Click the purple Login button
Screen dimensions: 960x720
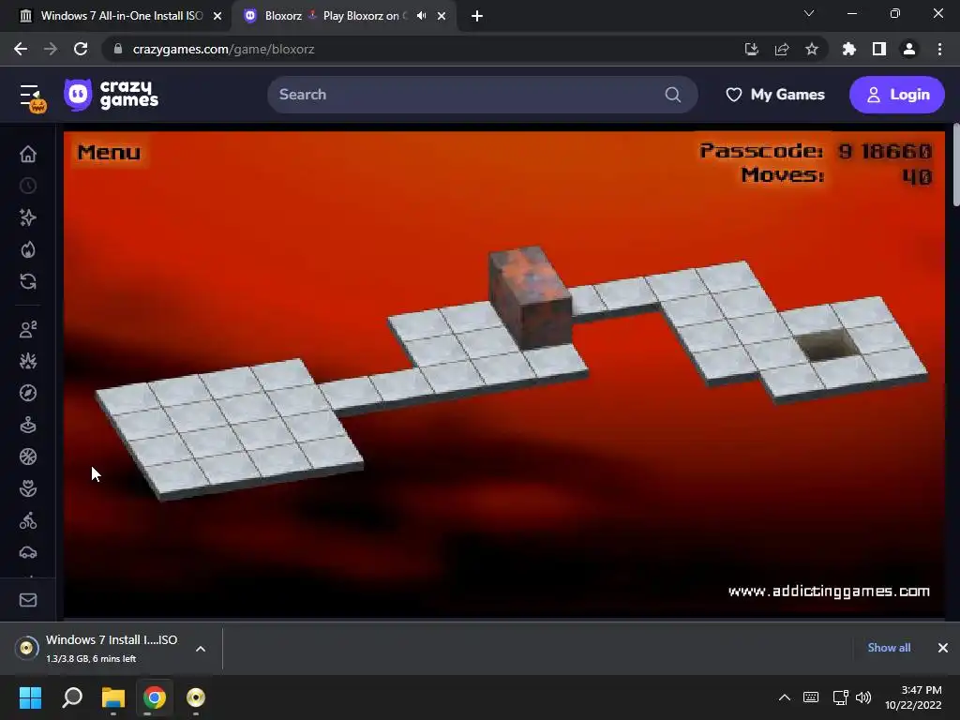click(897, 95)
